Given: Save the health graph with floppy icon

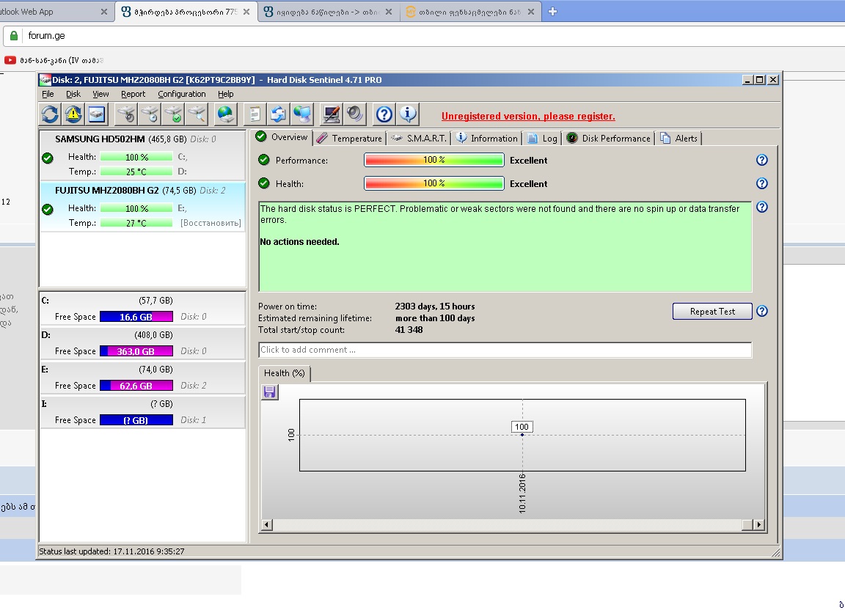Looking at the screenshot, I should tap(269, 392).
